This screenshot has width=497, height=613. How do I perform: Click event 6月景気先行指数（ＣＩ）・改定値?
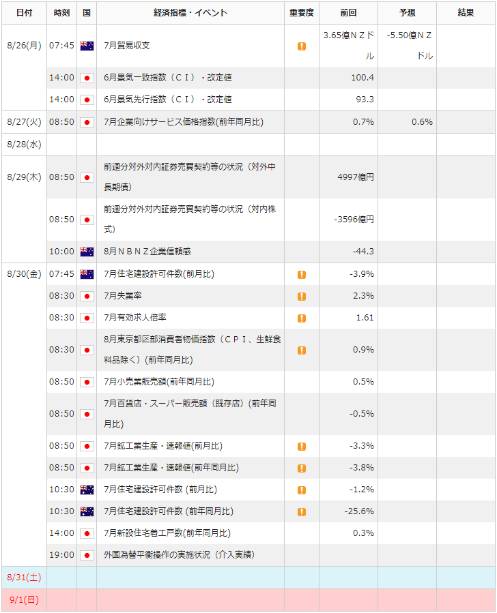pos(168,100)
